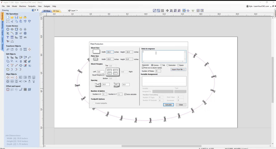Click the Open existing file folder icon

coord(12,17)
